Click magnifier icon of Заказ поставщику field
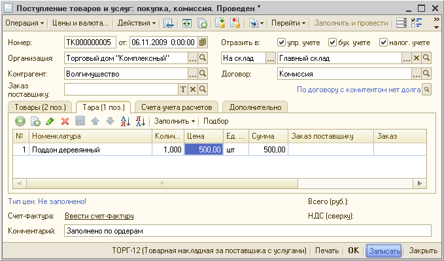Image resolution: width=444 pixels, height=261 pixels. click(203, 89)
